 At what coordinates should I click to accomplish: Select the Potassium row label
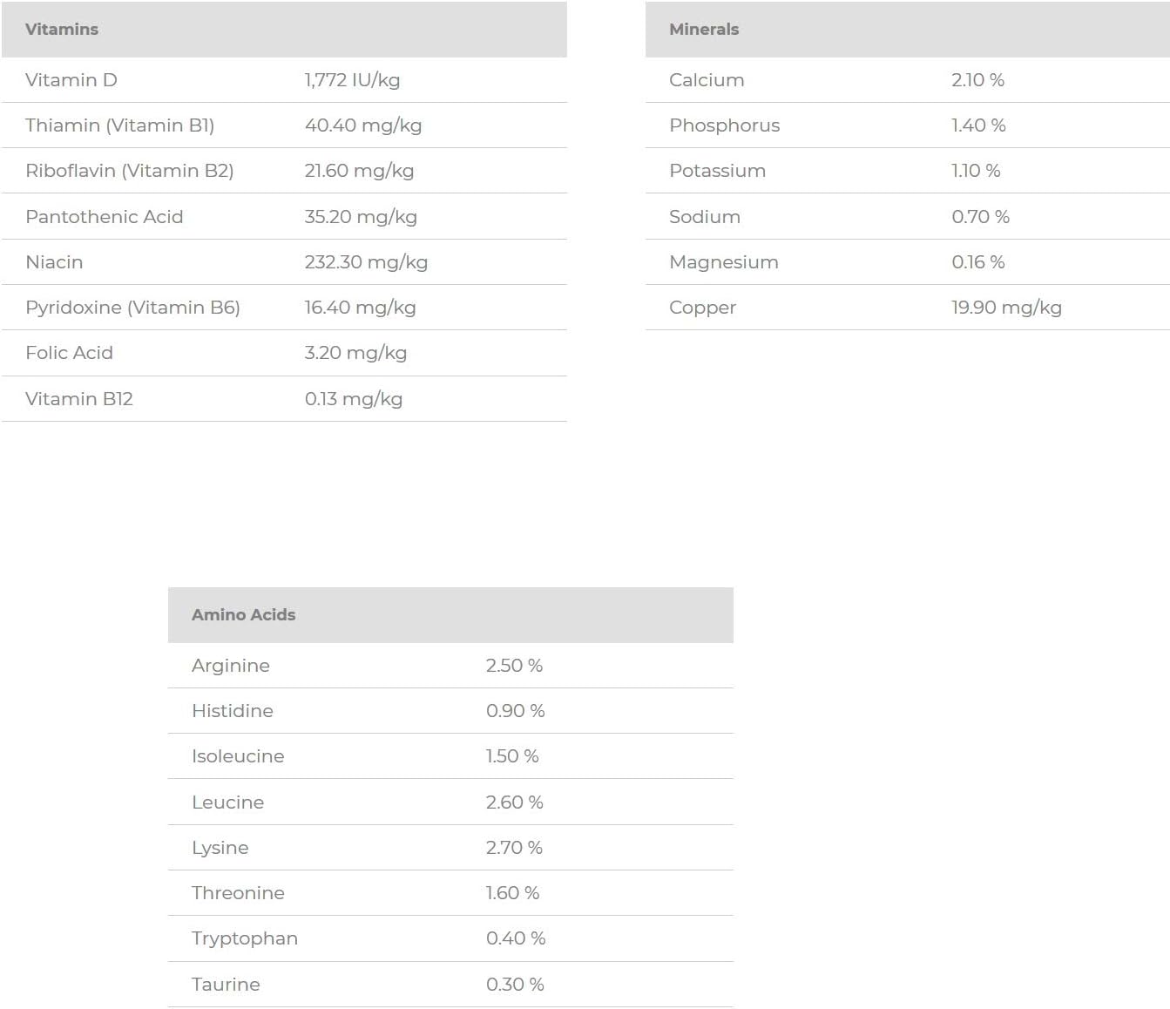pyautogui.click(x=717, y=171)
